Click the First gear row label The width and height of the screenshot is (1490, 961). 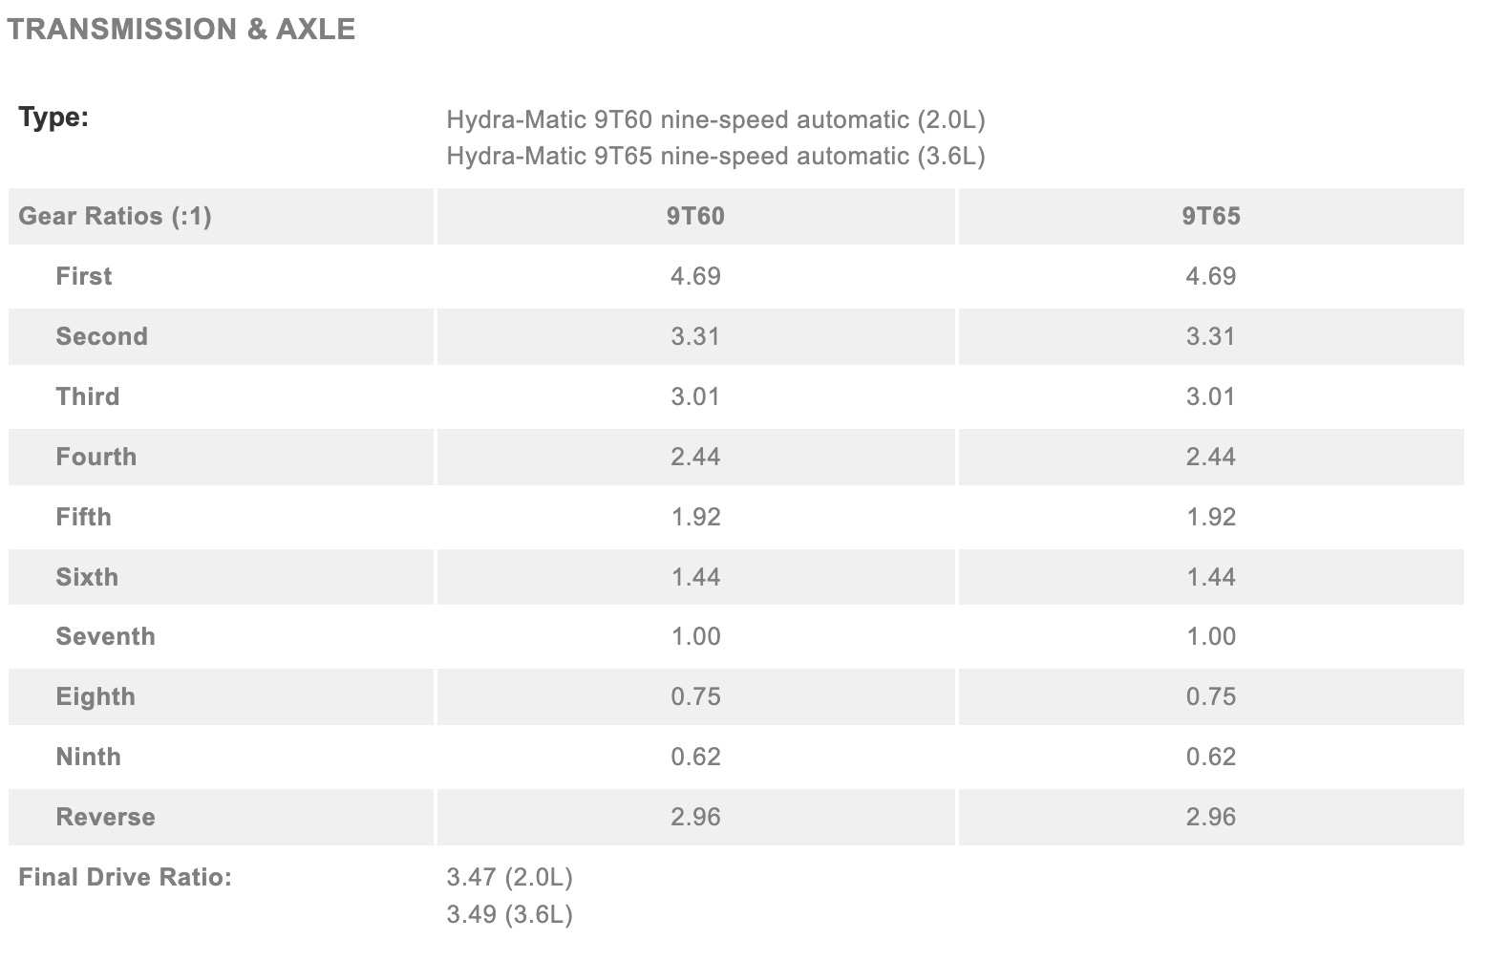tap(84, 276)
